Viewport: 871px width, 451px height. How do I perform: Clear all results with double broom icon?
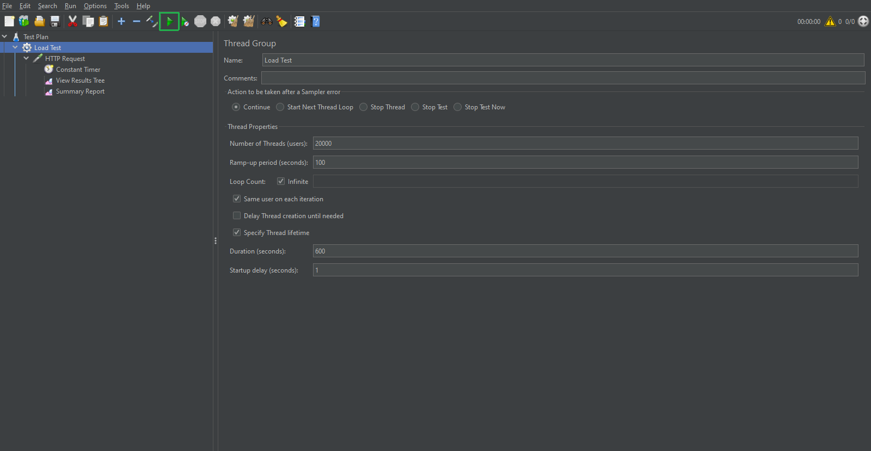[249, 21]
